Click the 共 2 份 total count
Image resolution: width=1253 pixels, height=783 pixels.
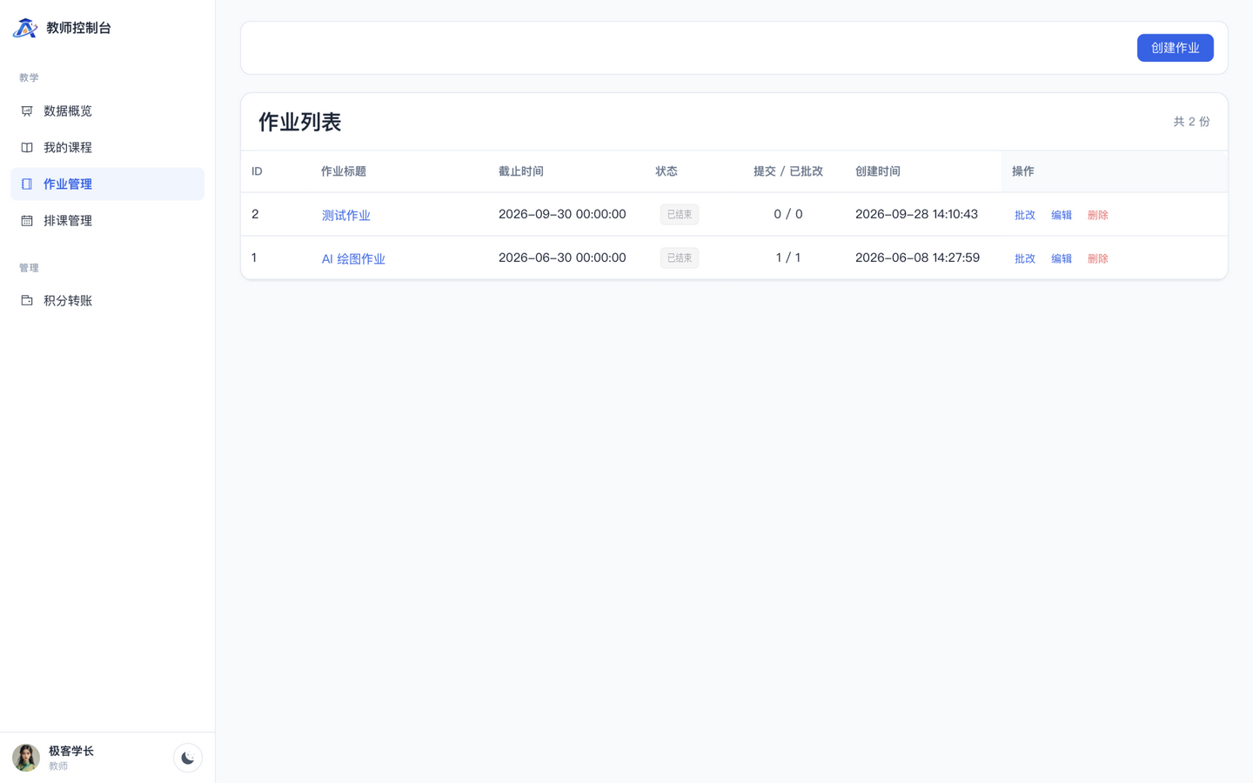tap(1191, 122)
